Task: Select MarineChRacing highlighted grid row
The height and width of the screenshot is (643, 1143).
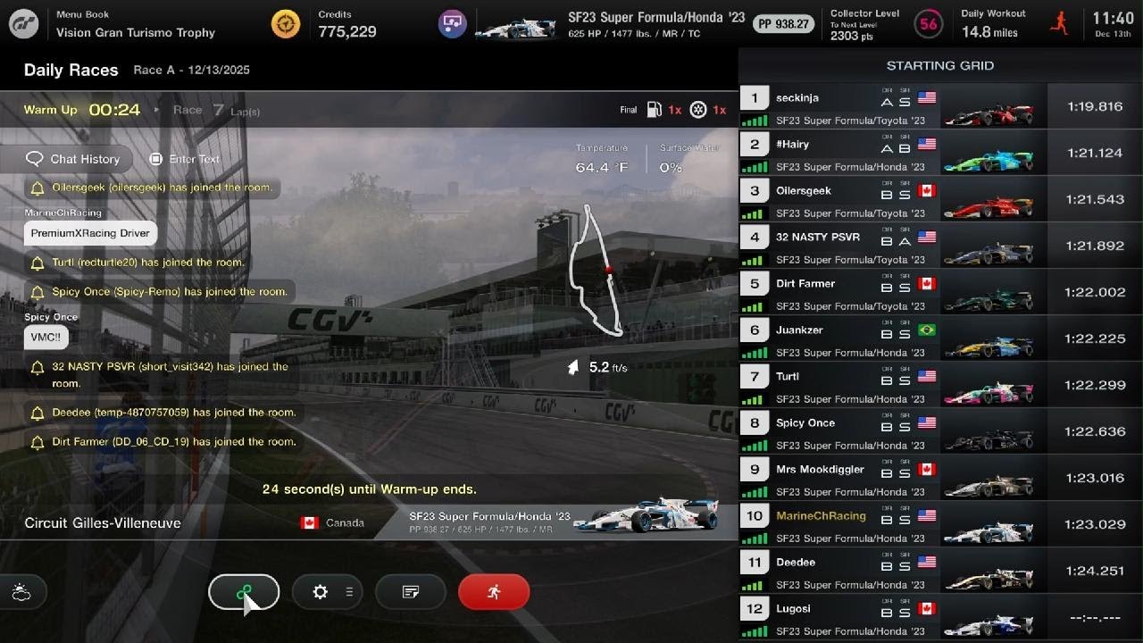Action: pyautogui.click(x=940, y=525)
